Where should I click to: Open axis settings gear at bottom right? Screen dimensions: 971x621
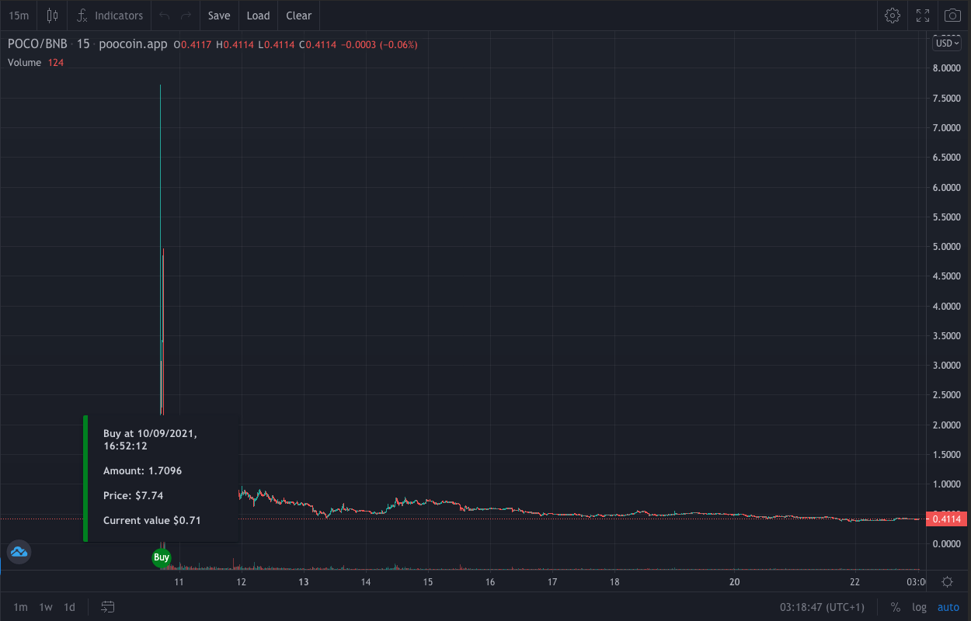click(x=948, y=582)
